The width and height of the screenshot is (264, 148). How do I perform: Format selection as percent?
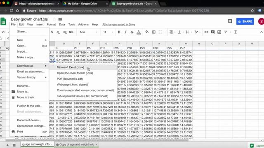(x=52, y=32)
